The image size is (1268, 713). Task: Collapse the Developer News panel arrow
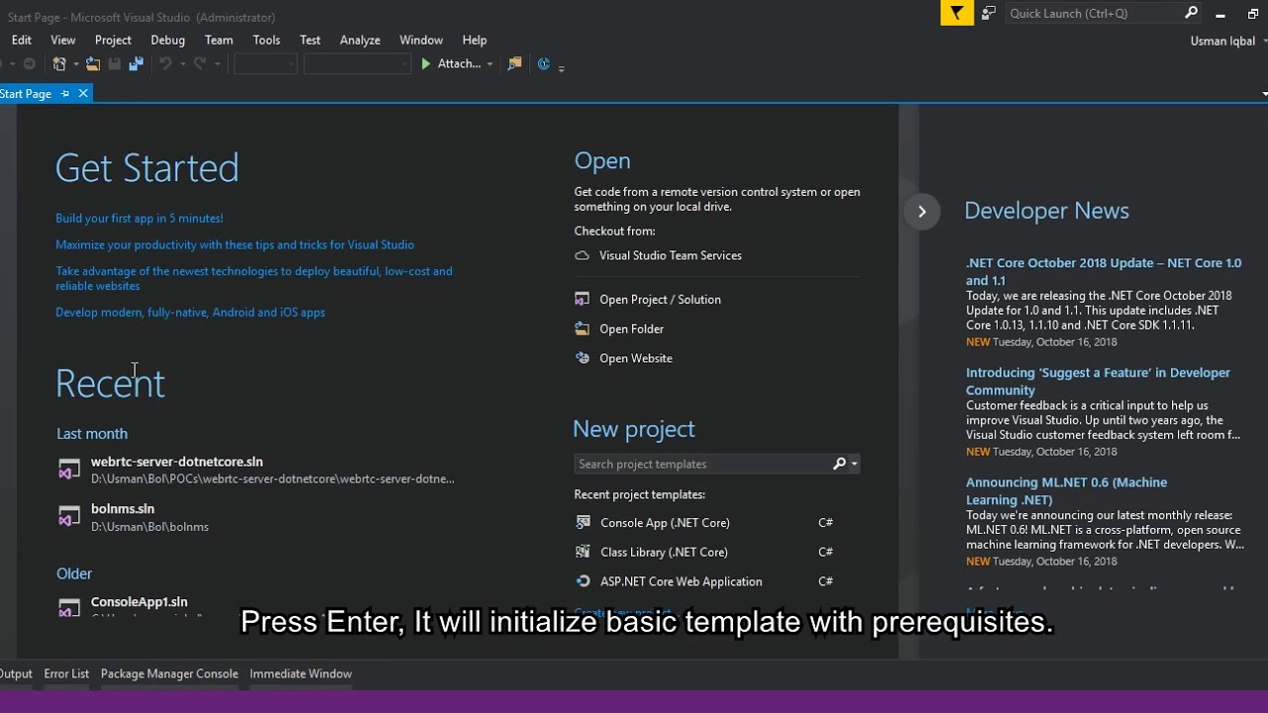coord(921,211)
